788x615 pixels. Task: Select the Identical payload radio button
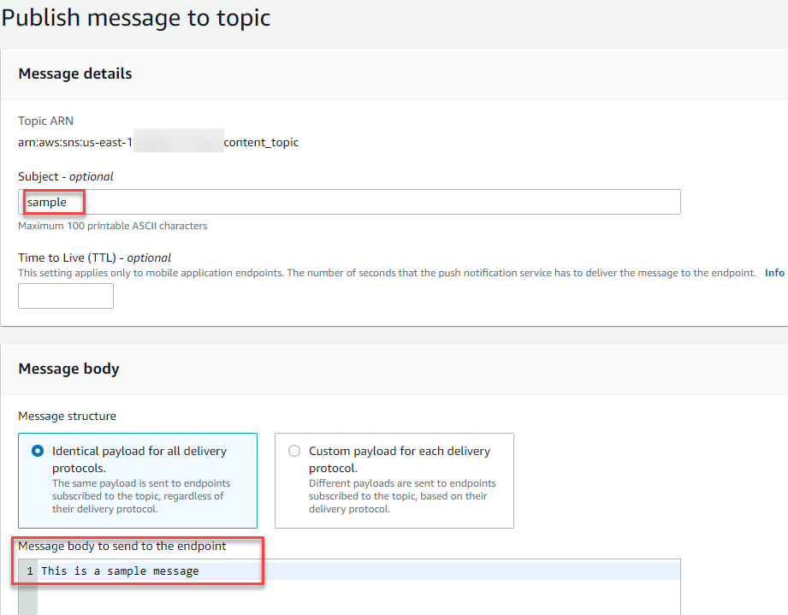(38, 452)
